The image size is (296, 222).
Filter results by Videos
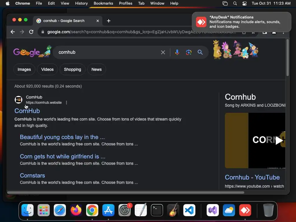[47, 69]
